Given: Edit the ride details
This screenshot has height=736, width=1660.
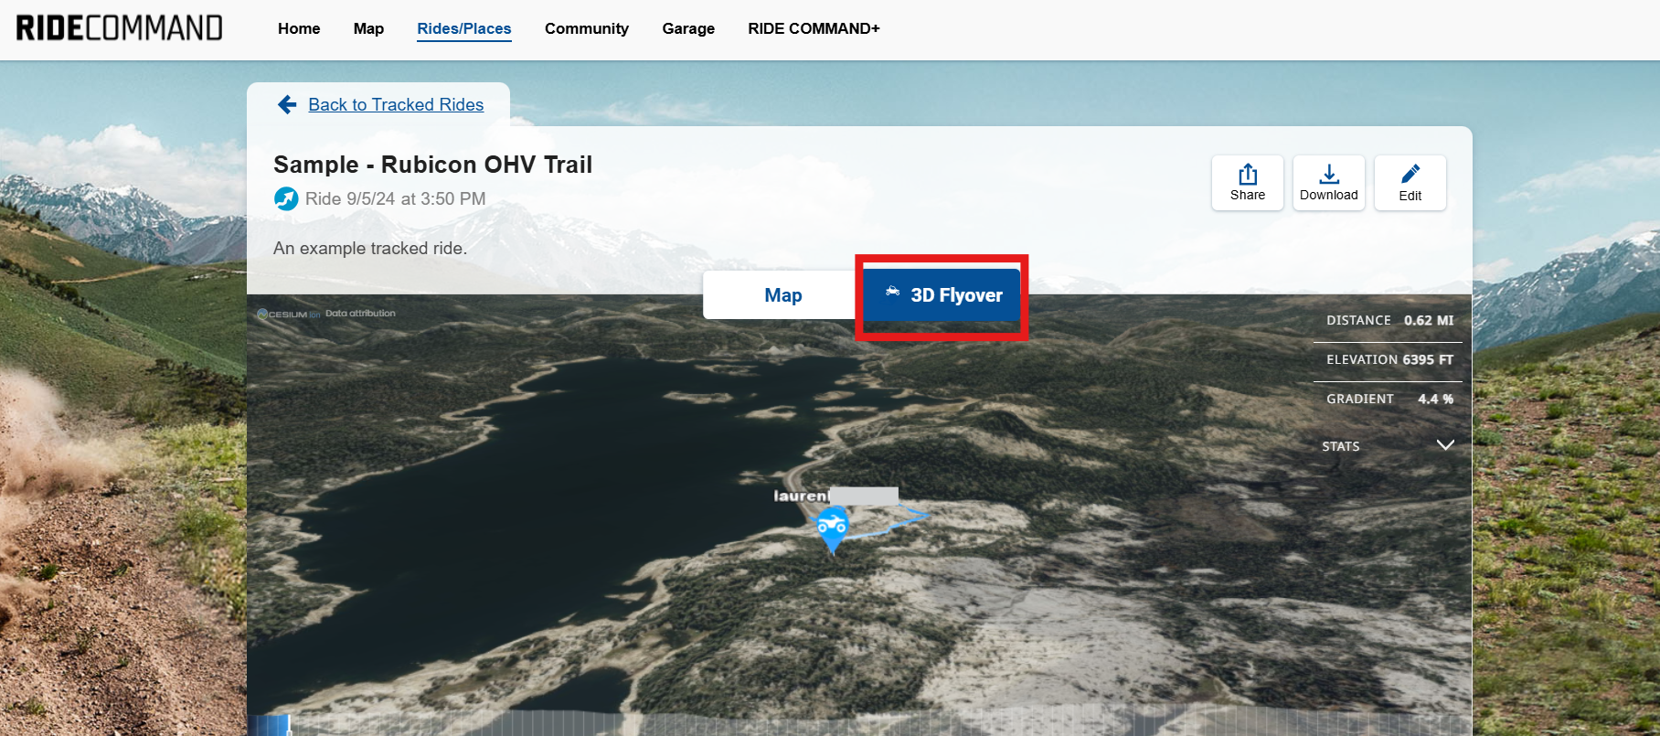Looking at the screenshot, I should pyautogui.click(x=1410, y=183).
